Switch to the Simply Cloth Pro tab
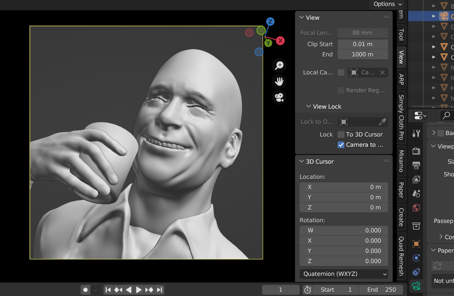 click(x=401, y=117)
